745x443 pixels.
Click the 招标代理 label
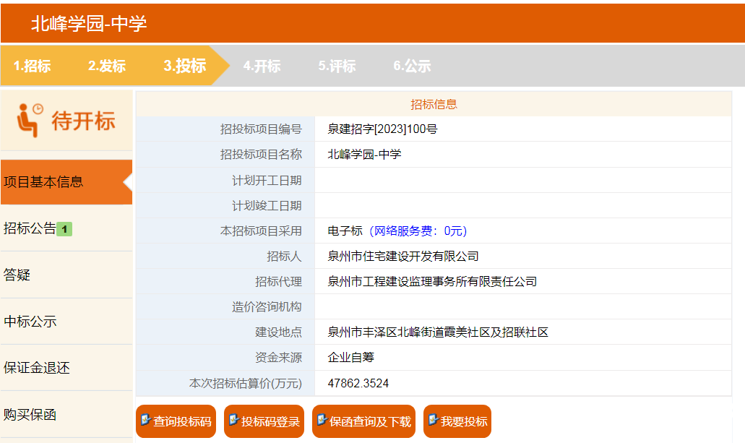(x=278, y=281)
